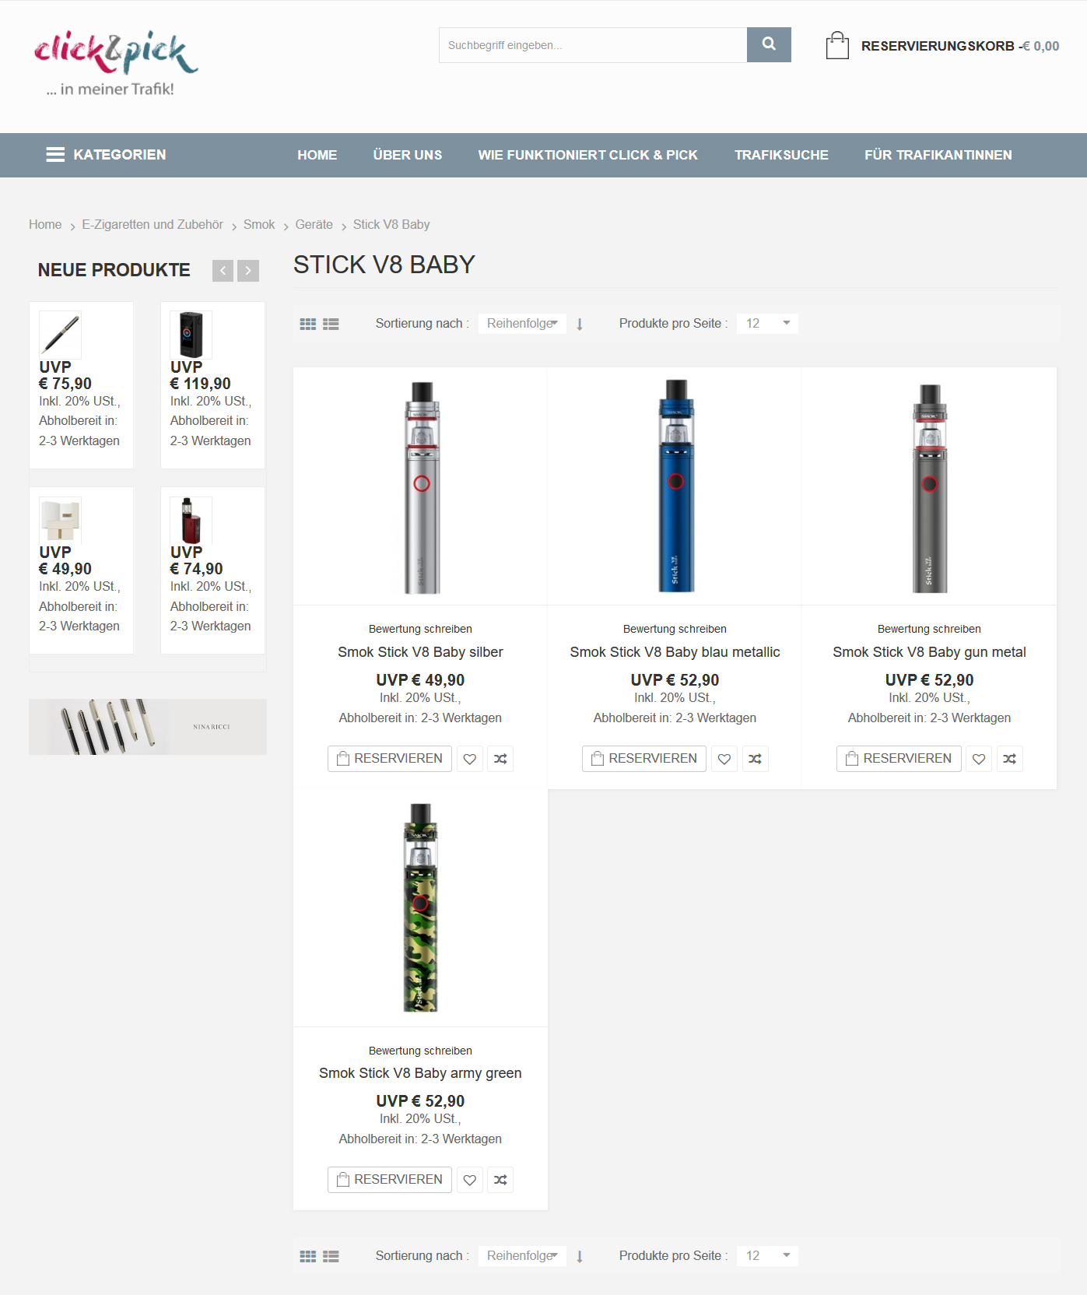1087x1295 pixels.
Task: Write review for Stick V8 Baby army green
Action: point(420,1051)
